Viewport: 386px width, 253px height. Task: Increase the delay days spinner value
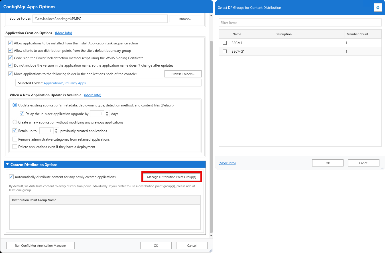(107, 112)
